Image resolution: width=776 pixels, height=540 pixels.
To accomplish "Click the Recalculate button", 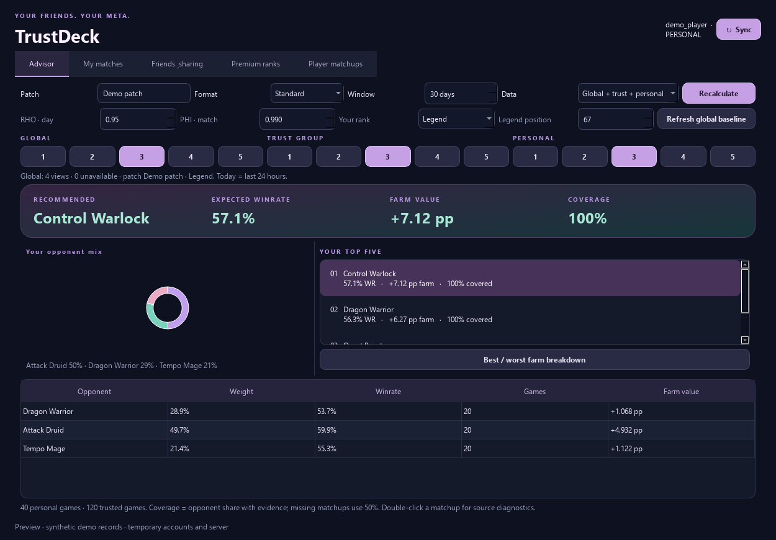I will coord(718,93).
